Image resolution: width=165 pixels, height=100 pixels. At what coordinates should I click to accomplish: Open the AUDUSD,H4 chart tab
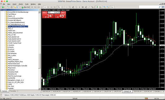click(x=87, y=92)
